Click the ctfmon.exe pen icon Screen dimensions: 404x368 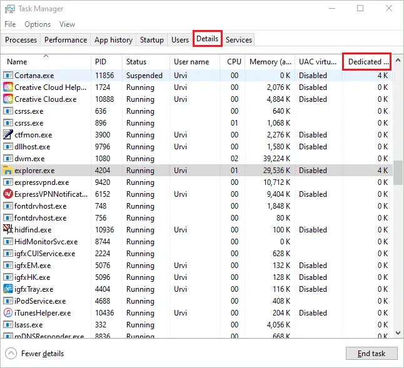click(x=8, y=134)
